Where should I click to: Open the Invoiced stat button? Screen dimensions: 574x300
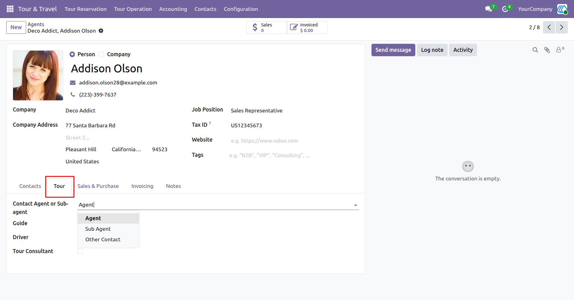tap(307, 27)
